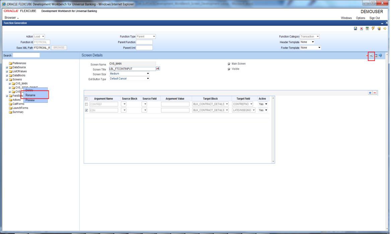Viewport: 391px width, 234px height.
Task: Click the Search input field
Action: (x=26, y=55)
